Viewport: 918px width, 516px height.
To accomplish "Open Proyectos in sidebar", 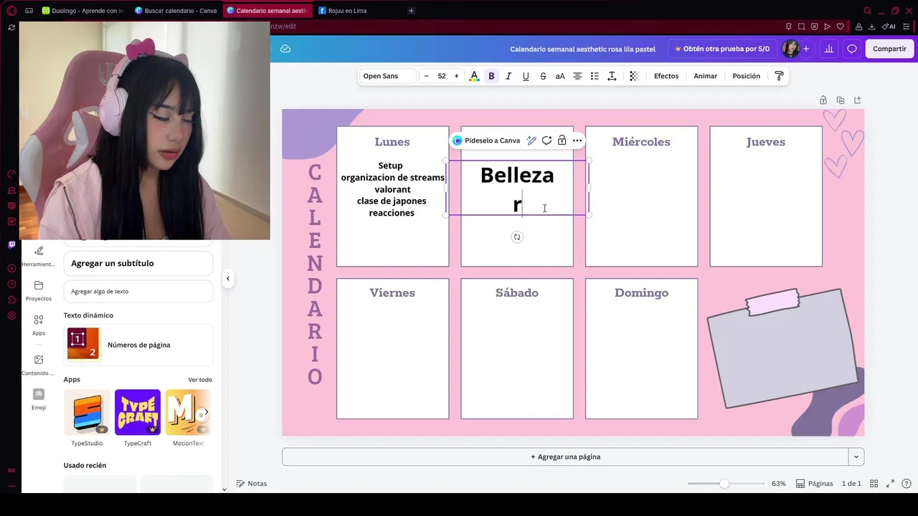I will click(x=39, y=290).
